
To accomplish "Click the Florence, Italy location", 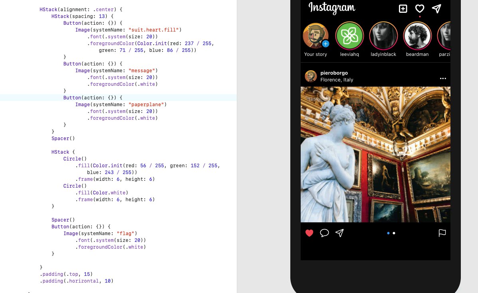I will point(337,79).
